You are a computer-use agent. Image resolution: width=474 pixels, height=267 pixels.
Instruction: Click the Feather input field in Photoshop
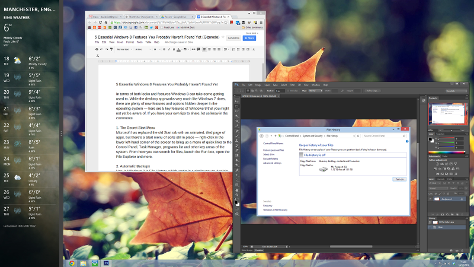point(280,91)
